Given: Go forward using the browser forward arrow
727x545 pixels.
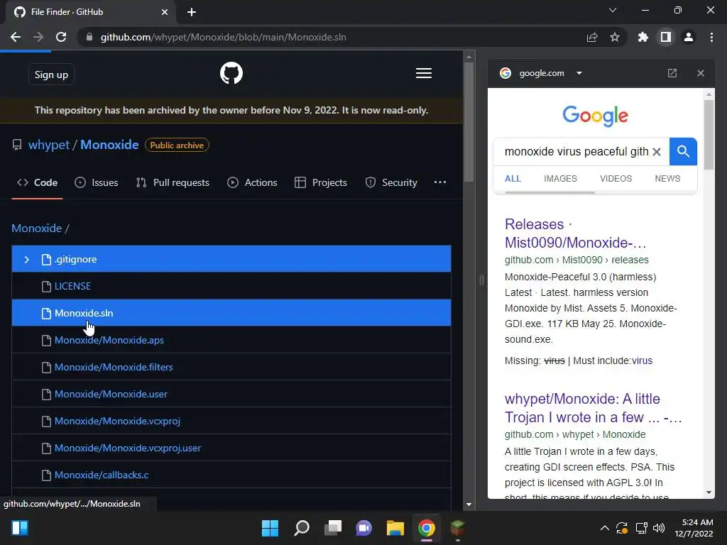Looking at the screenshot, I should click(38, 37).
